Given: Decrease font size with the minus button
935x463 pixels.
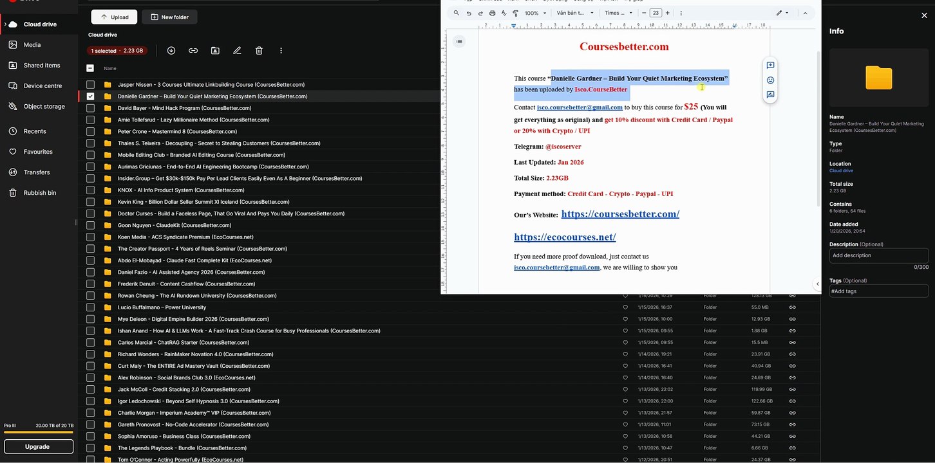Looking at the screenshot, I should click(x=644, y=13).
